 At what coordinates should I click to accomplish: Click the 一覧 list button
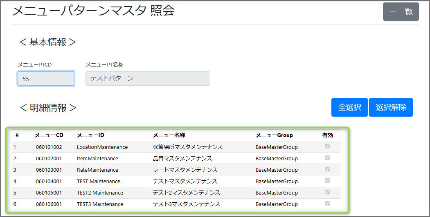coord(401,12)
